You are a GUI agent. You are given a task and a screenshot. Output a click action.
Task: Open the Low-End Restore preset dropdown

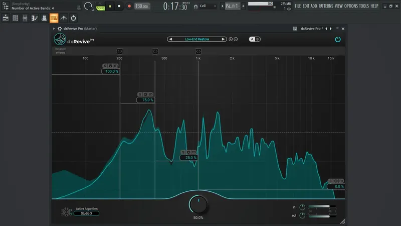[197, 39]
